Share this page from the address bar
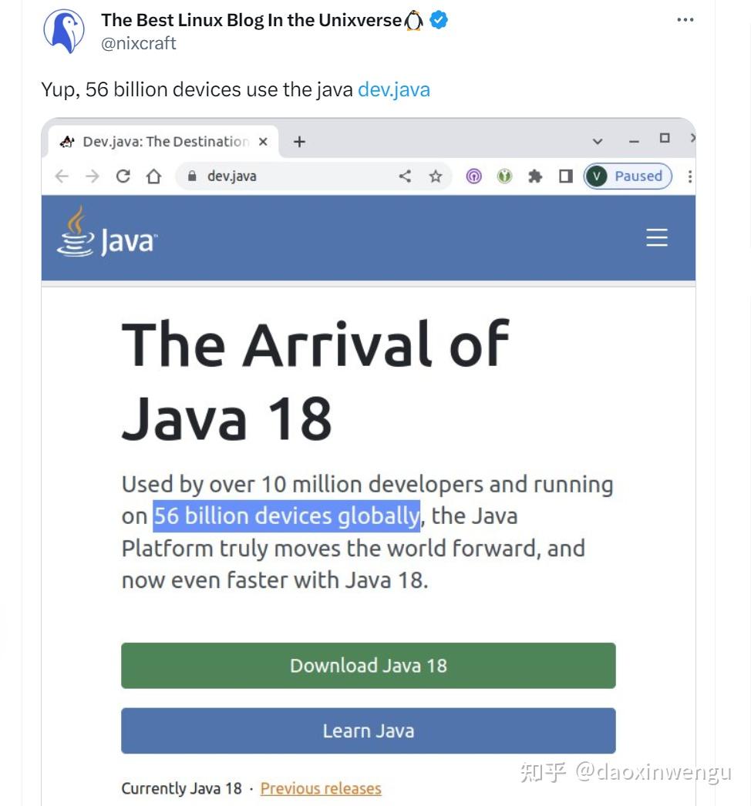Image resolution: width=751 pixels, height=806 pixels. 405,176
